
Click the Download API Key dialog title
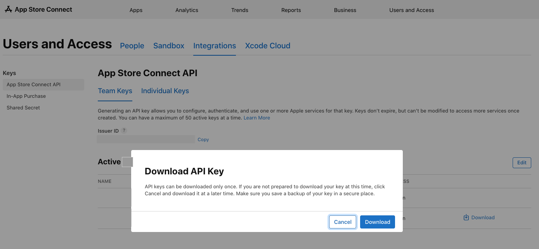pyautogui.click(x=184, y=171)
